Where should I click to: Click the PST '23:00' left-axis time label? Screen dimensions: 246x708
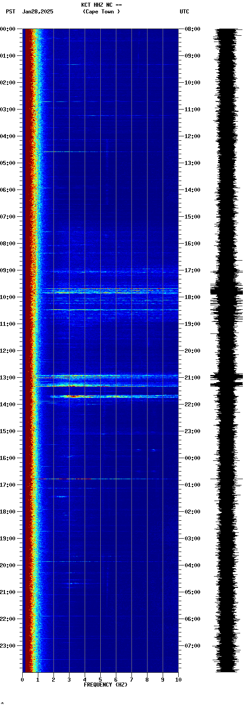[x=8, y=646]
